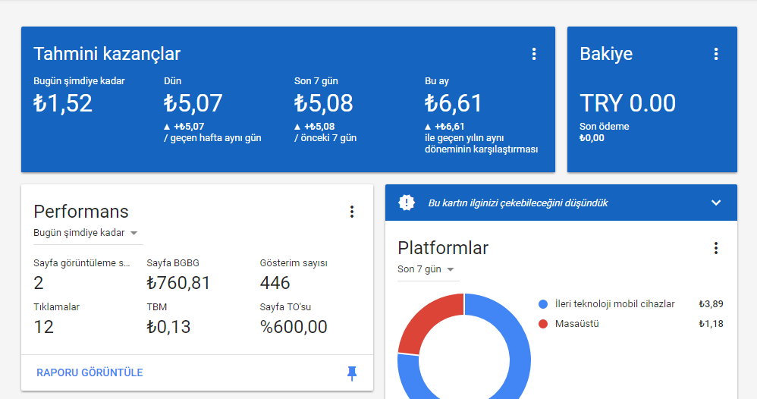
Task: Collapse the suggested card banner chevron
Action: 716,203
